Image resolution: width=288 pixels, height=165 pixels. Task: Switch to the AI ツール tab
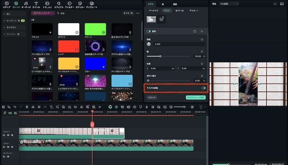(x=179, y=10)
